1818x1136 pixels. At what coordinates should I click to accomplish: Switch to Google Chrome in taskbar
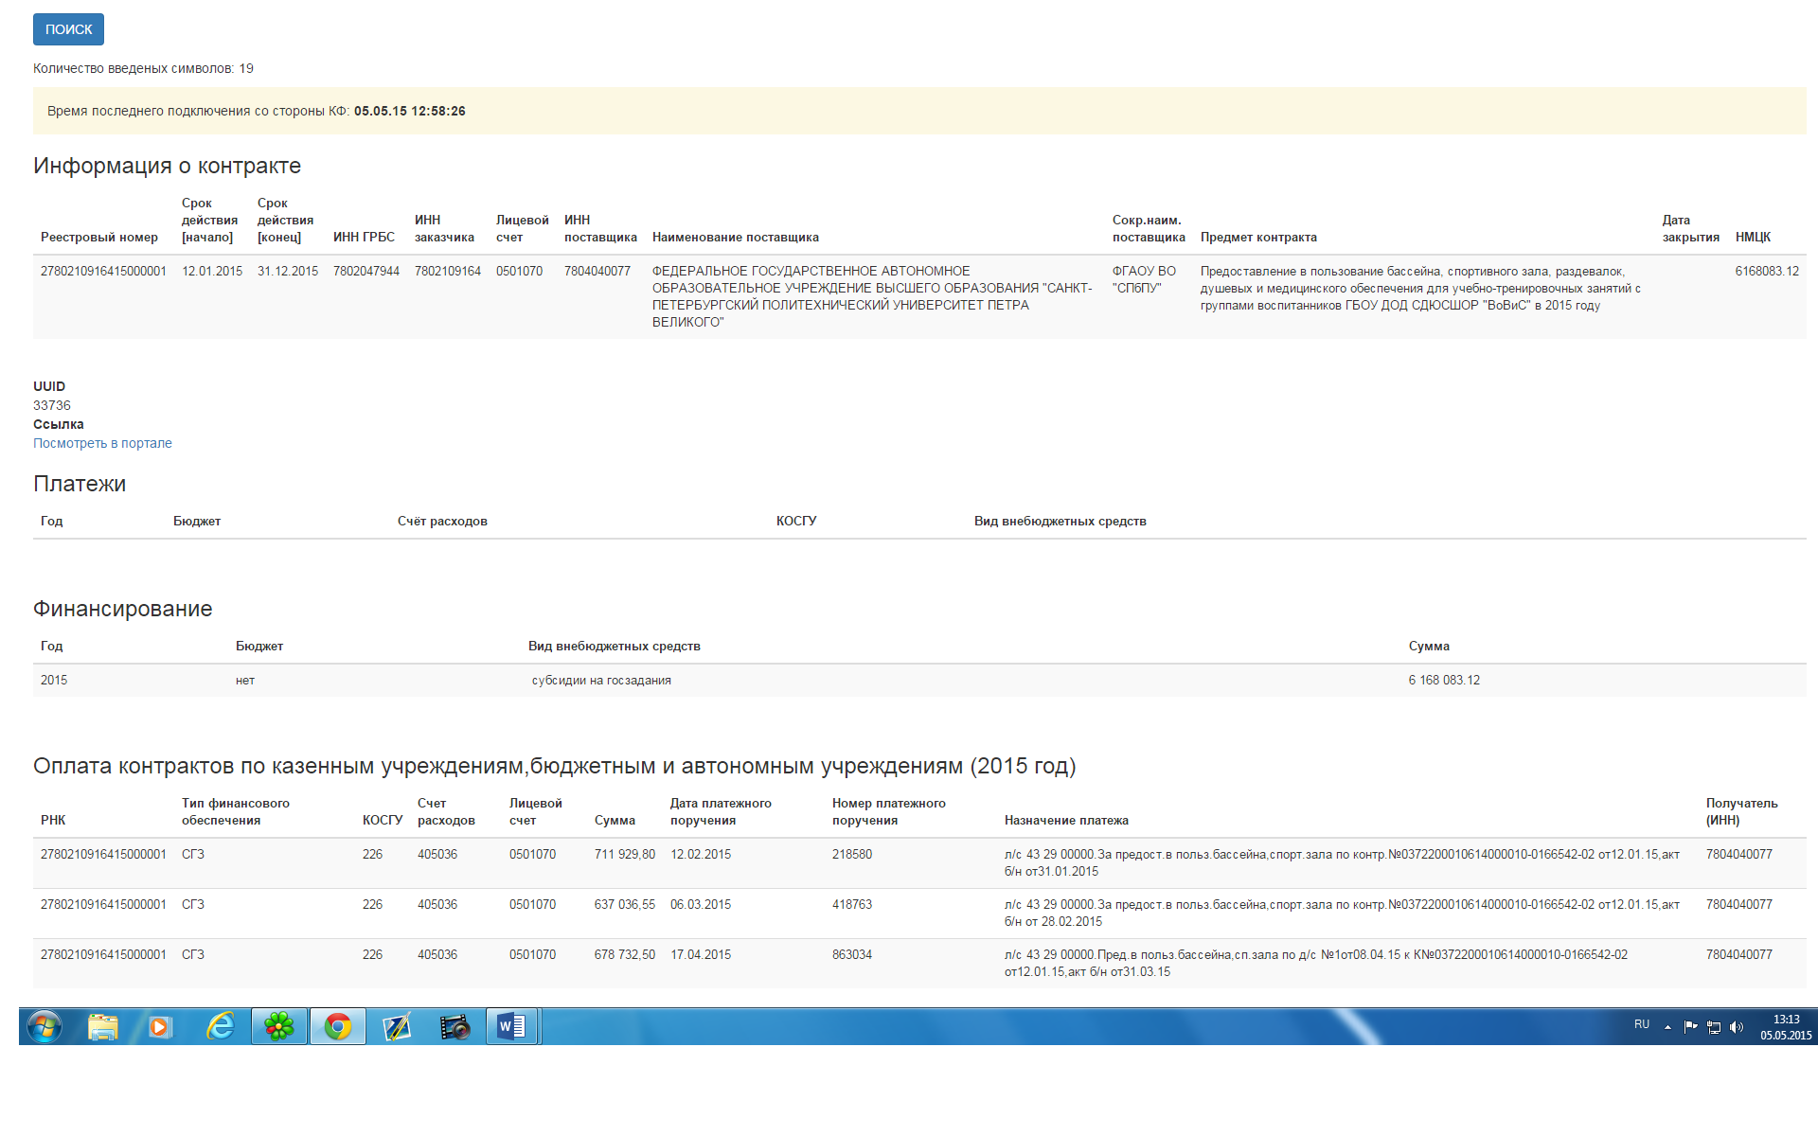coord(338,1026)
